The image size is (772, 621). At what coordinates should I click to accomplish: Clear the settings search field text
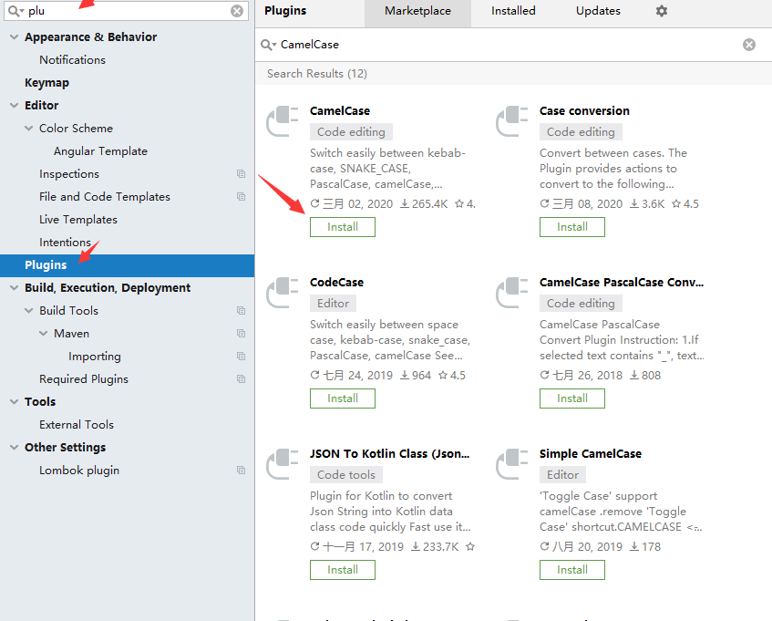(237, 11)
